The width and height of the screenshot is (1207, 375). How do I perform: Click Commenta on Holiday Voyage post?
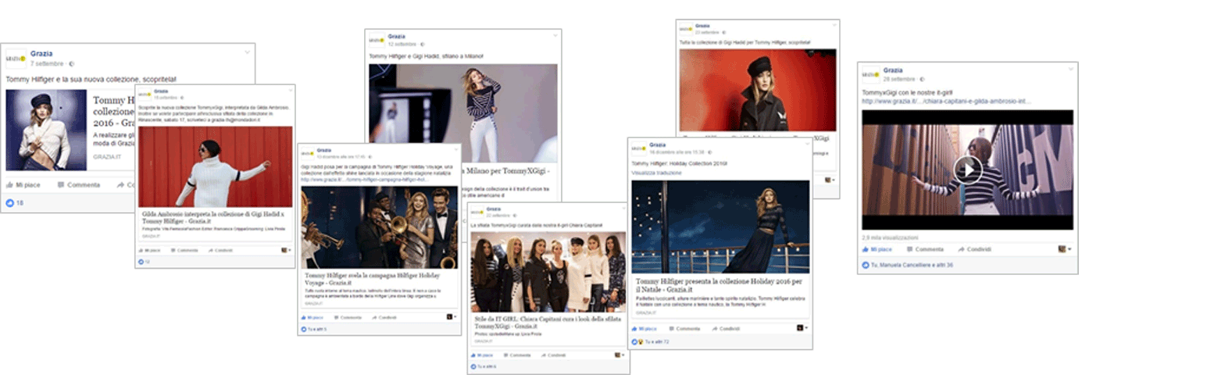coord(348,318)
